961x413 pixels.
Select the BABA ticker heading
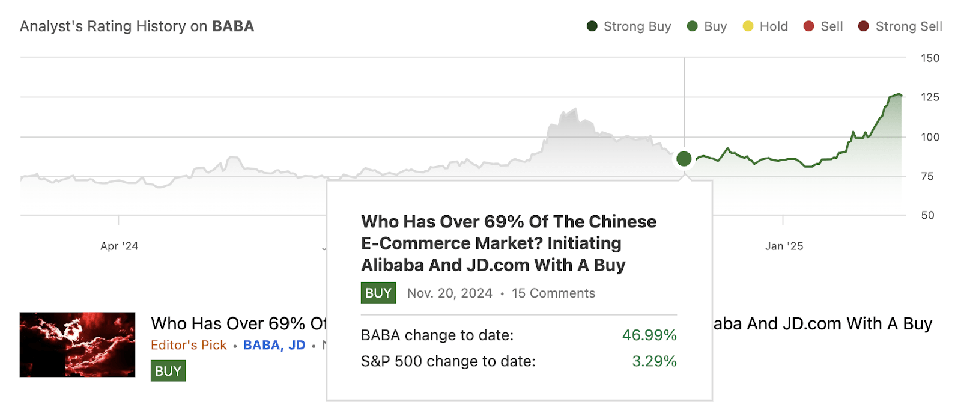click(x=232, y=26)
